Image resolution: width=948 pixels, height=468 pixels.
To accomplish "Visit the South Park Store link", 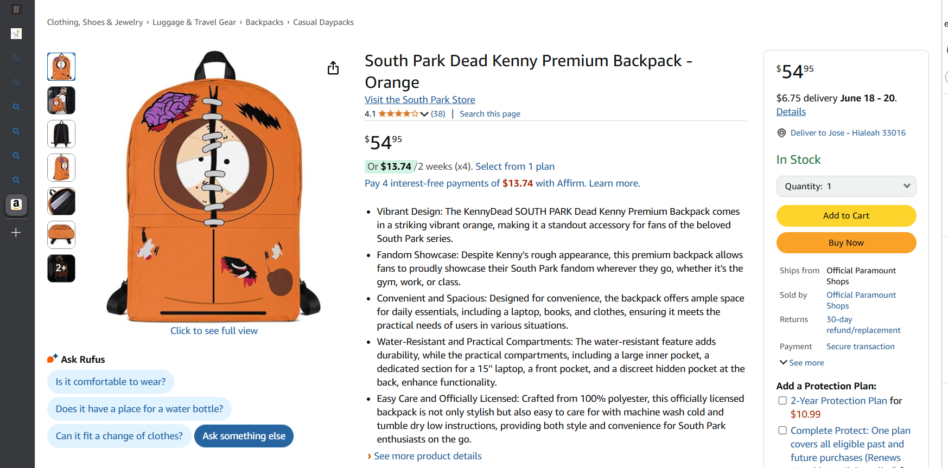I will [x=419, y=99].
